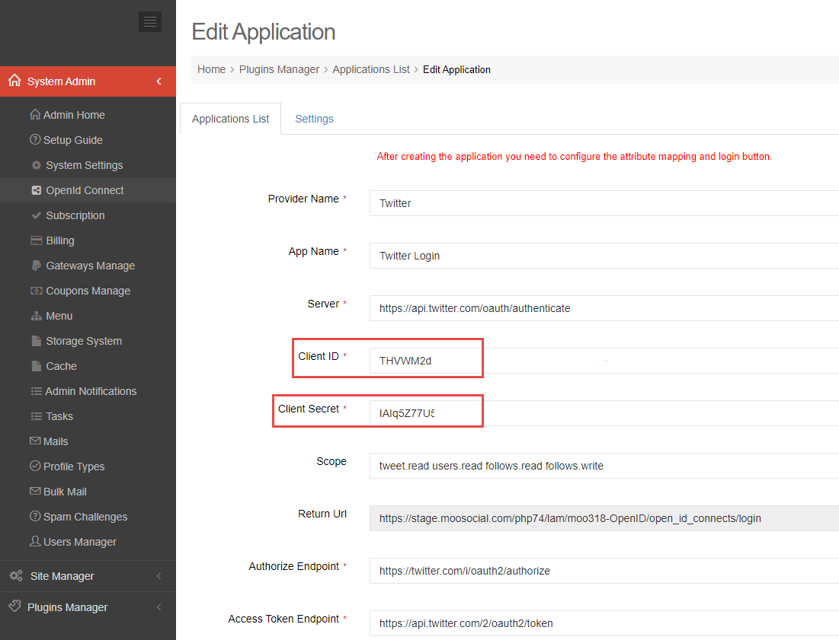The width and height of the screenshot is (839, 640).
Task: Click the Coupons Manage money icon
Action: (37, 291)
